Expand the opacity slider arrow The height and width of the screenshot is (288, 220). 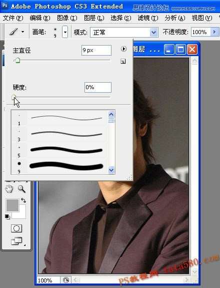(214, 32)
